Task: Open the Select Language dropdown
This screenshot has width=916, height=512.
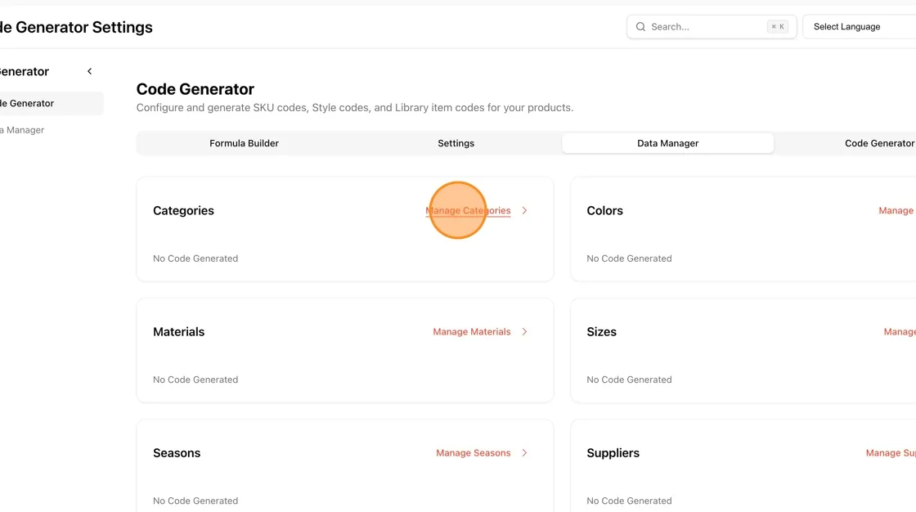Action: tap(860, 27)
